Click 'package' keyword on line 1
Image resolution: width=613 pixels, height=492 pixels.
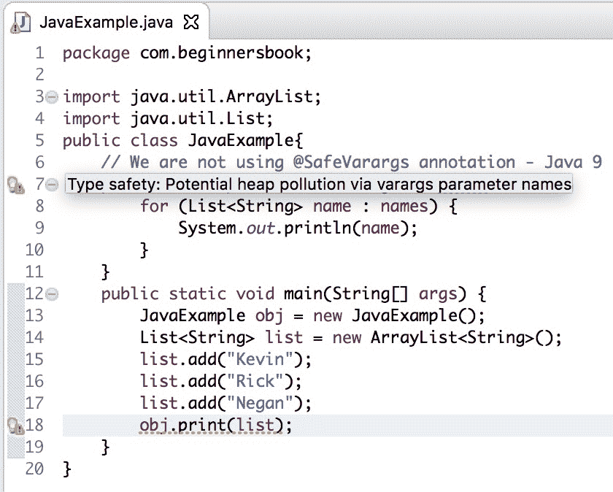96,53
